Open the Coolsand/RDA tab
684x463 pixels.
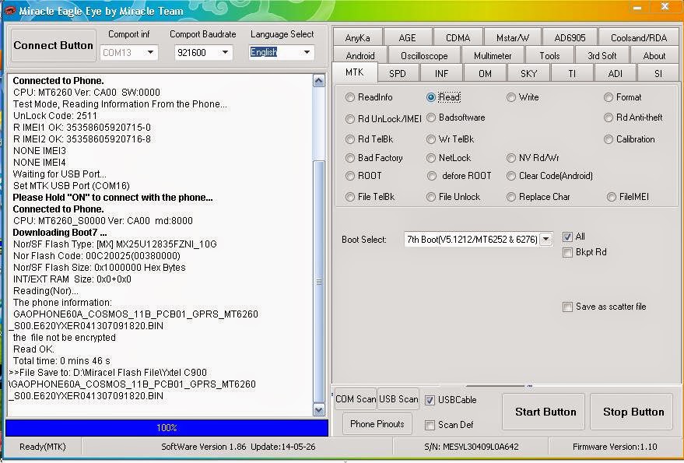639,38
